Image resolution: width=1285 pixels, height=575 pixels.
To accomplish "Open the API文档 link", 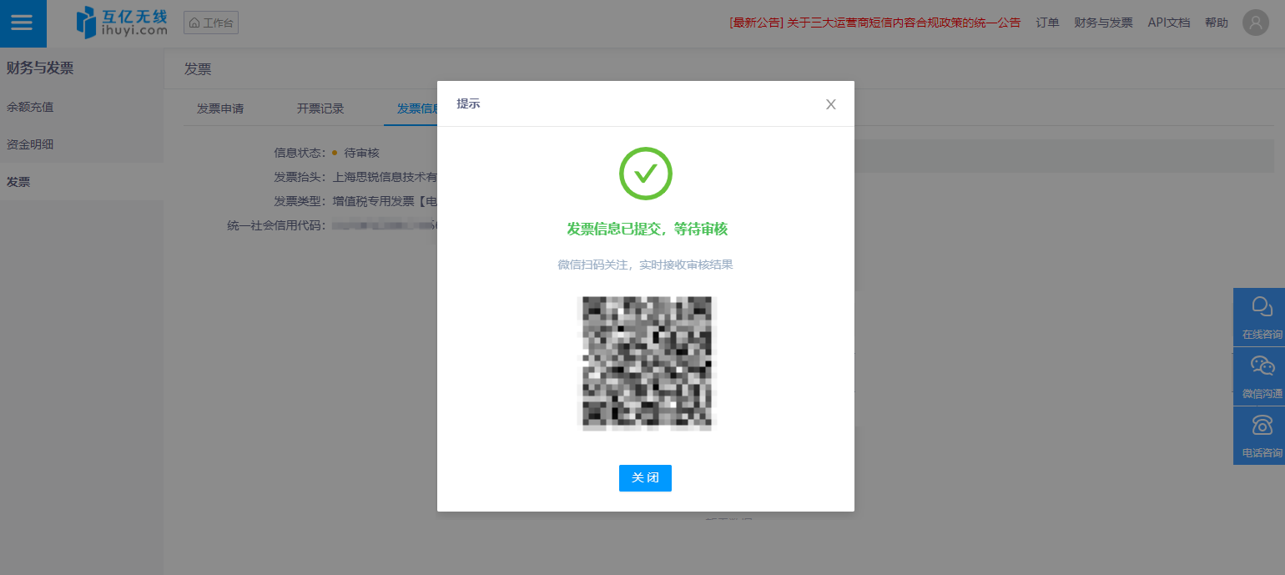I will [x=1168, y=23].
